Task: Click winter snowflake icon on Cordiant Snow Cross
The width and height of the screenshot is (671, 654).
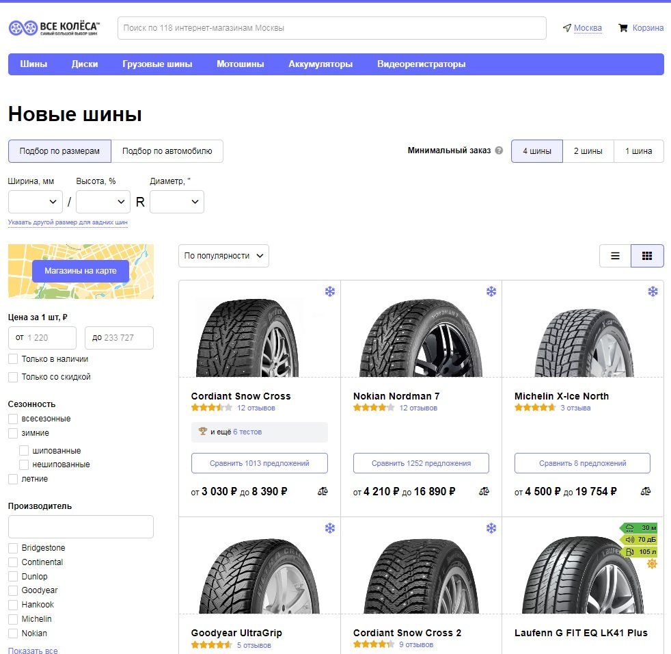Action: point(329,292)
